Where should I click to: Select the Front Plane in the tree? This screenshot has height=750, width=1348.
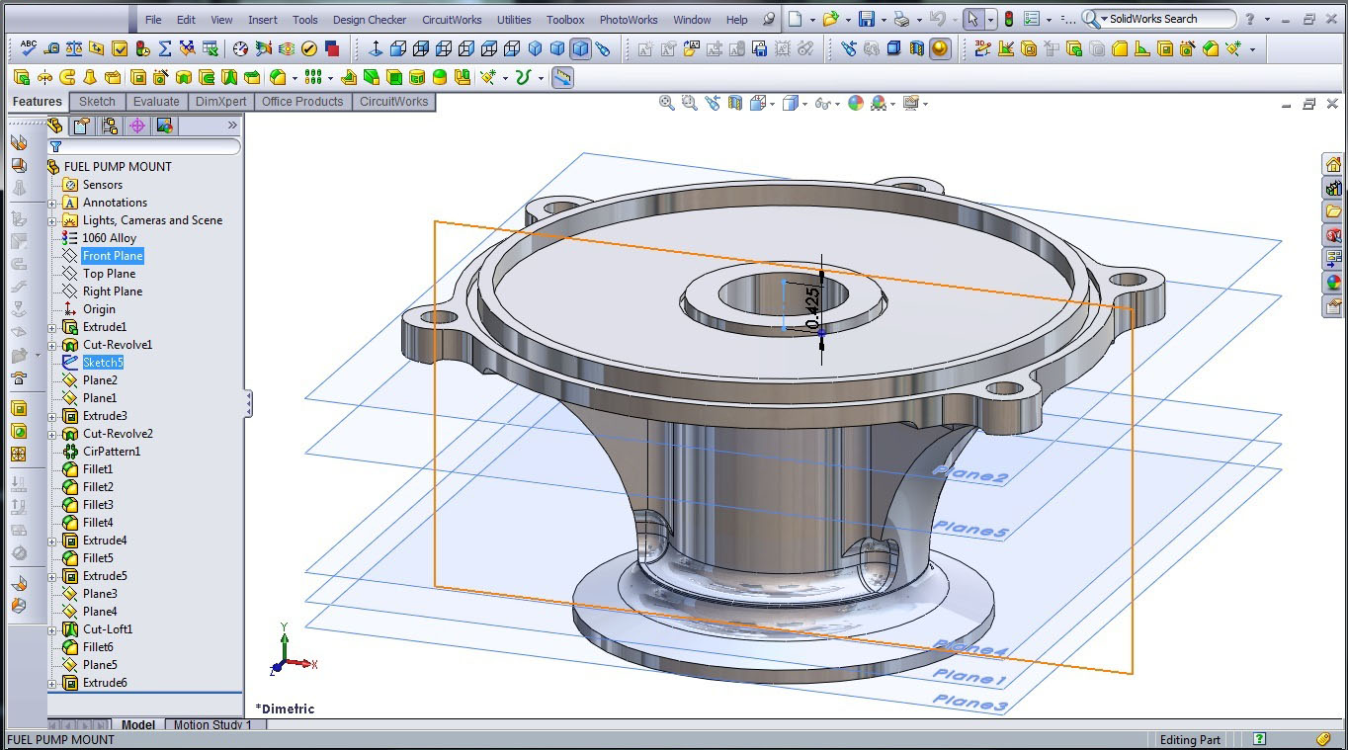click(113, 256)
